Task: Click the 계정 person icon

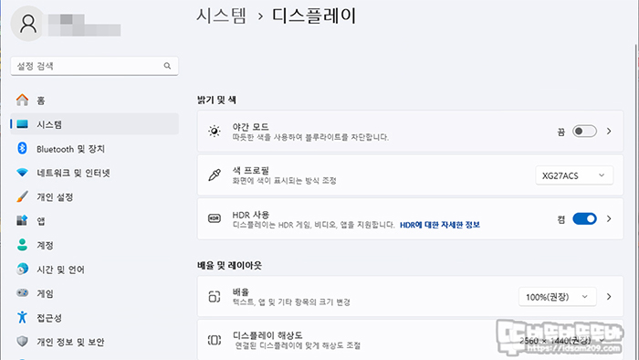Action: coord(23,245)
